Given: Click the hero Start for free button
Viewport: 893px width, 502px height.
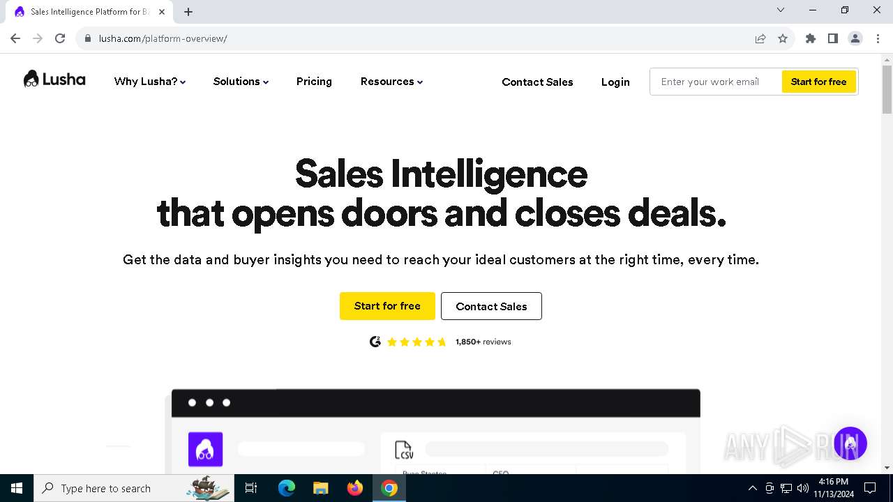Looking at the screenshot, I should (387, 306).
